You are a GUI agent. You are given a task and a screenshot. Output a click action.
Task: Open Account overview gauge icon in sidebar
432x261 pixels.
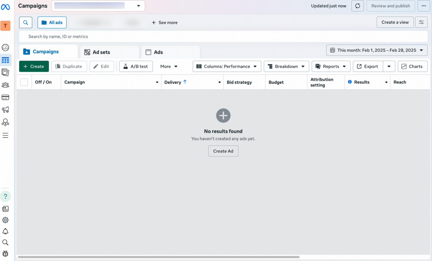pyautogui.click(x=5, y=48)
